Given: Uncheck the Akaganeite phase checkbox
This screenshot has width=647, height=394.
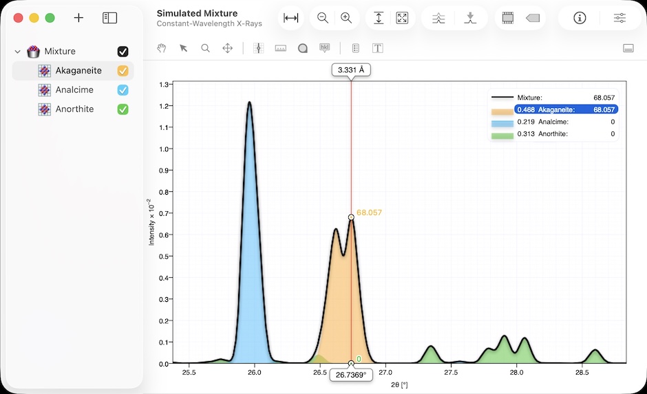Looking at the screenshot, I should pyautogui.click(x=123, y=71).
